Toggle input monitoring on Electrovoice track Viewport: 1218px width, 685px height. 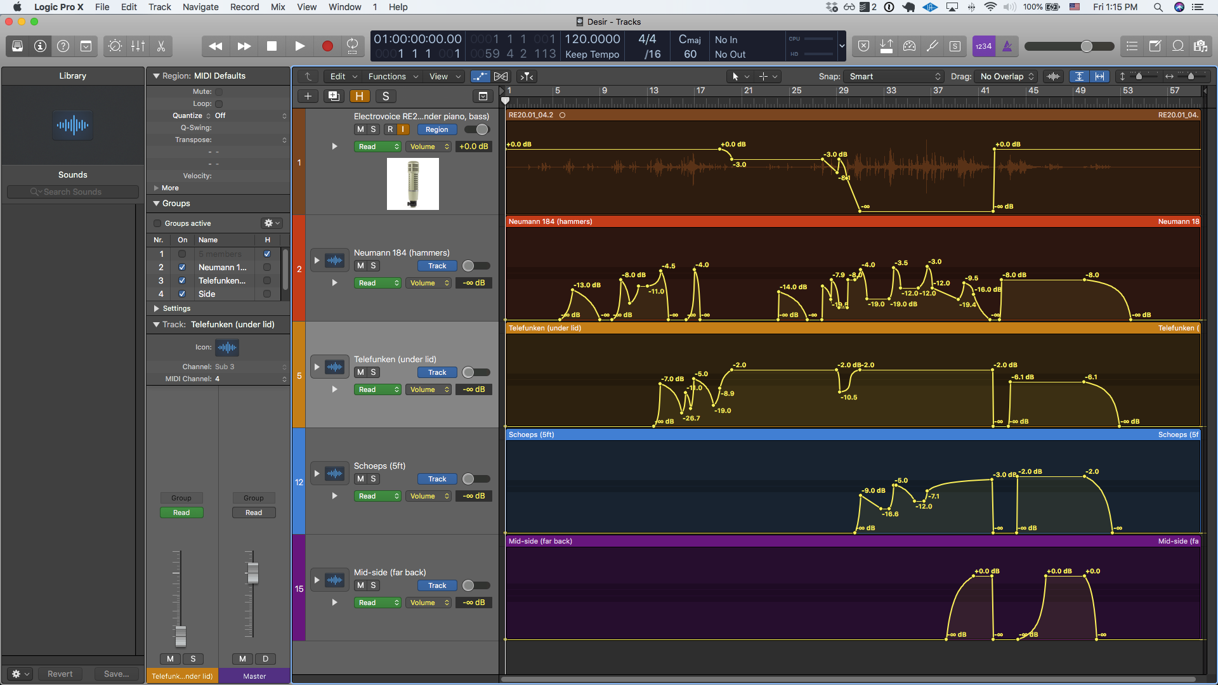[x=403, y=129]
